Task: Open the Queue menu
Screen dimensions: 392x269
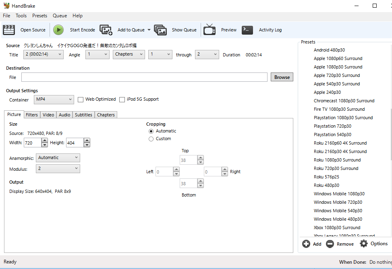Action: tap(60, 15)
